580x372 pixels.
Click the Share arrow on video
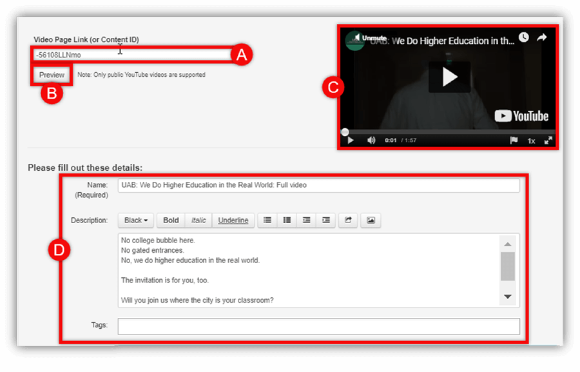tap(541, 37)
